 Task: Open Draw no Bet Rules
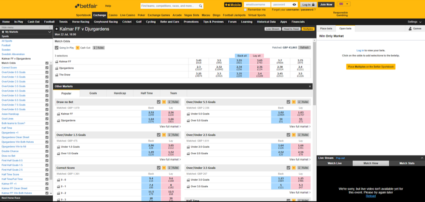(173, 102)
